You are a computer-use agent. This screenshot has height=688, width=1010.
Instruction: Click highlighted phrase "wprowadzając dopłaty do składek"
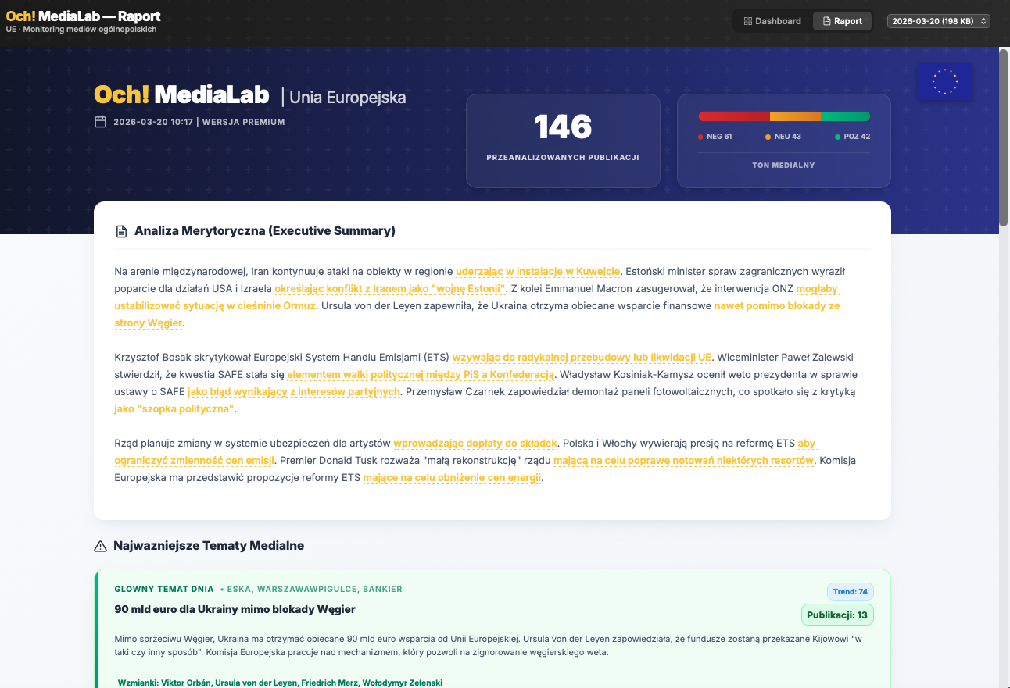[x=475, y=444]
